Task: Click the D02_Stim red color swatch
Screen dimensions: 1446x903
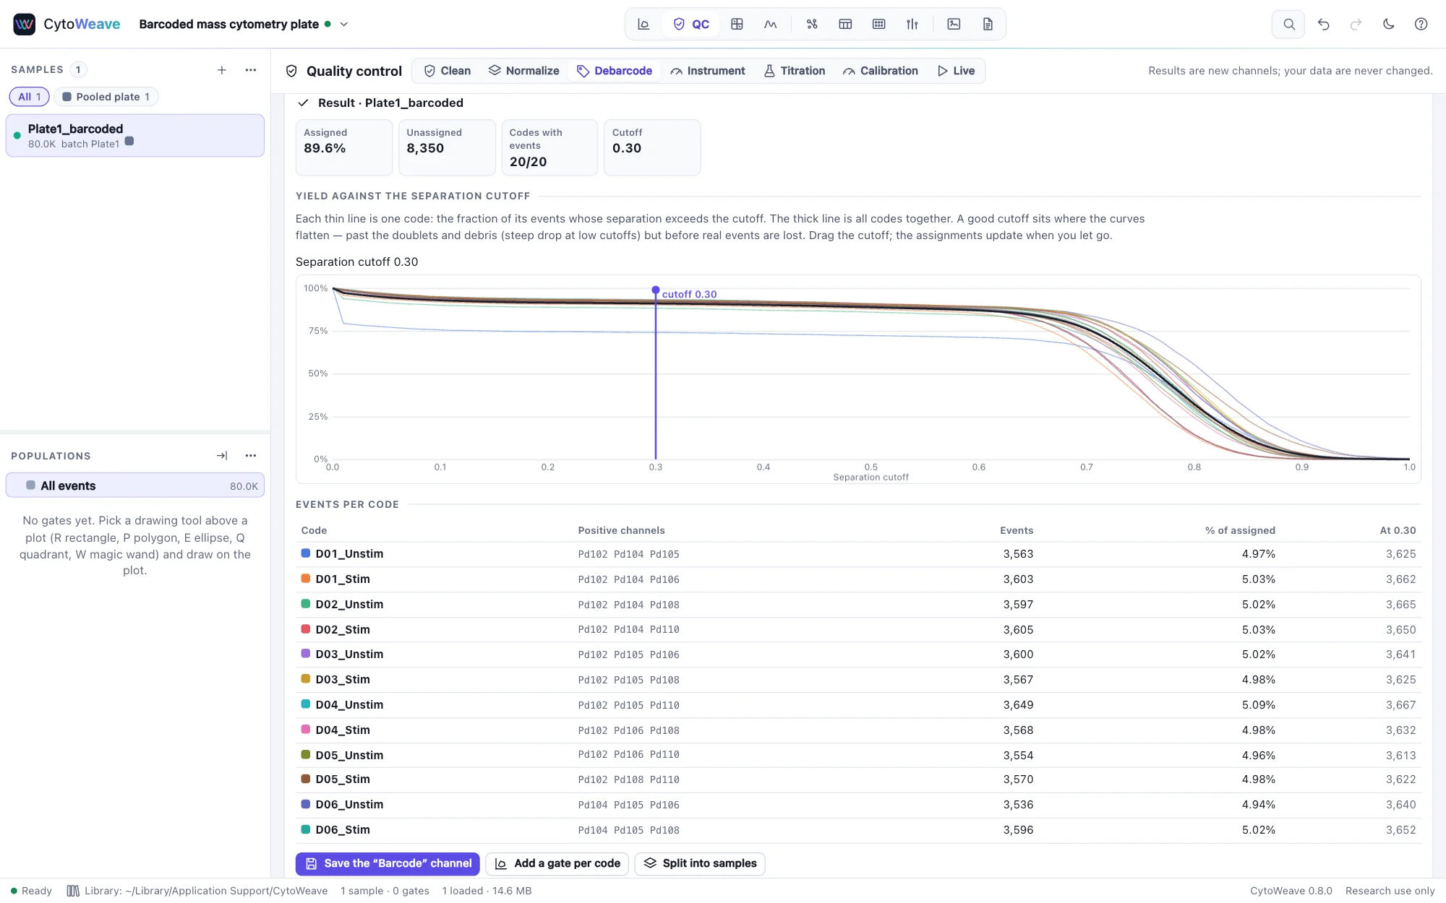Action: (x=306, y=628)
